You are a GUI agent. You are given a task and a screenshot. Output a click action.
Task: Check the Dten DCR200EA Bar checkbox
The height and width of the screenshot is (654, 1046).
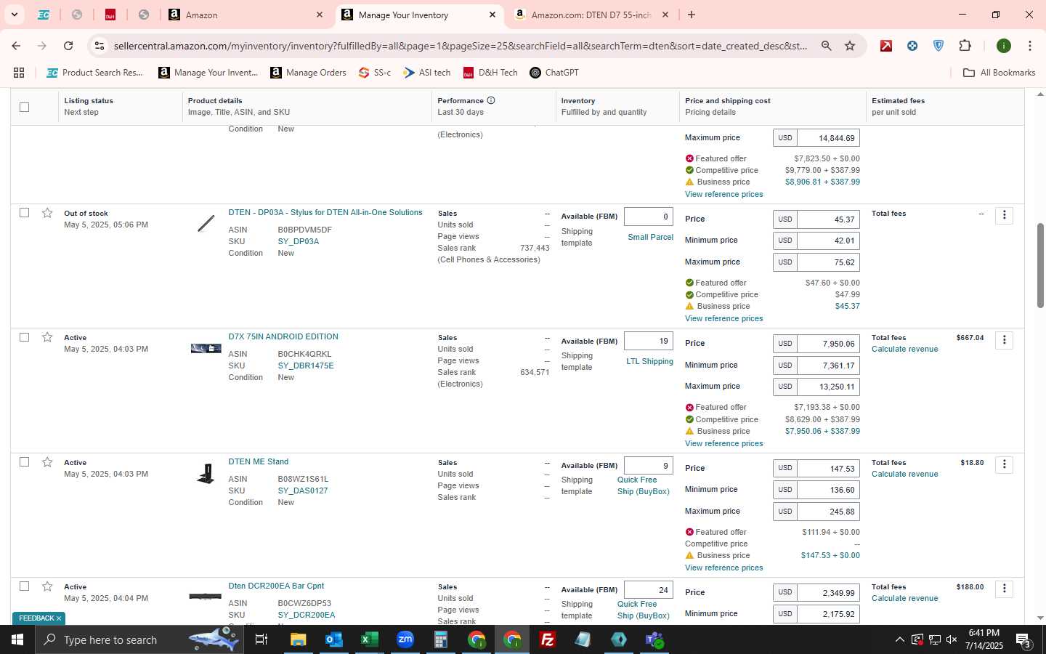[x=24, y=586]
